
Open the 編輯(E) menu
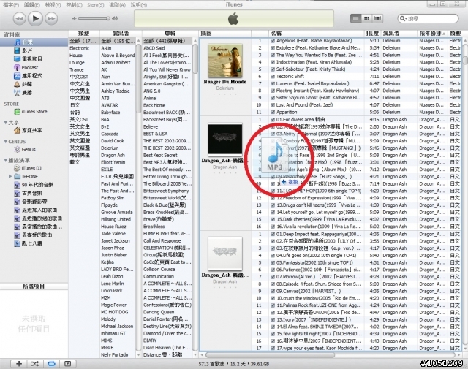click(32, 5)
